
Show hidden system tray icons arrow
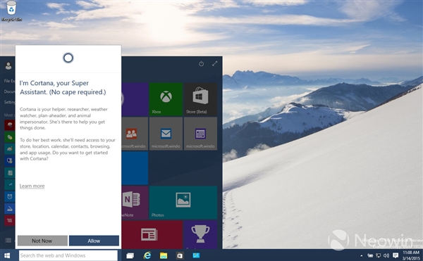pos(361,255)
